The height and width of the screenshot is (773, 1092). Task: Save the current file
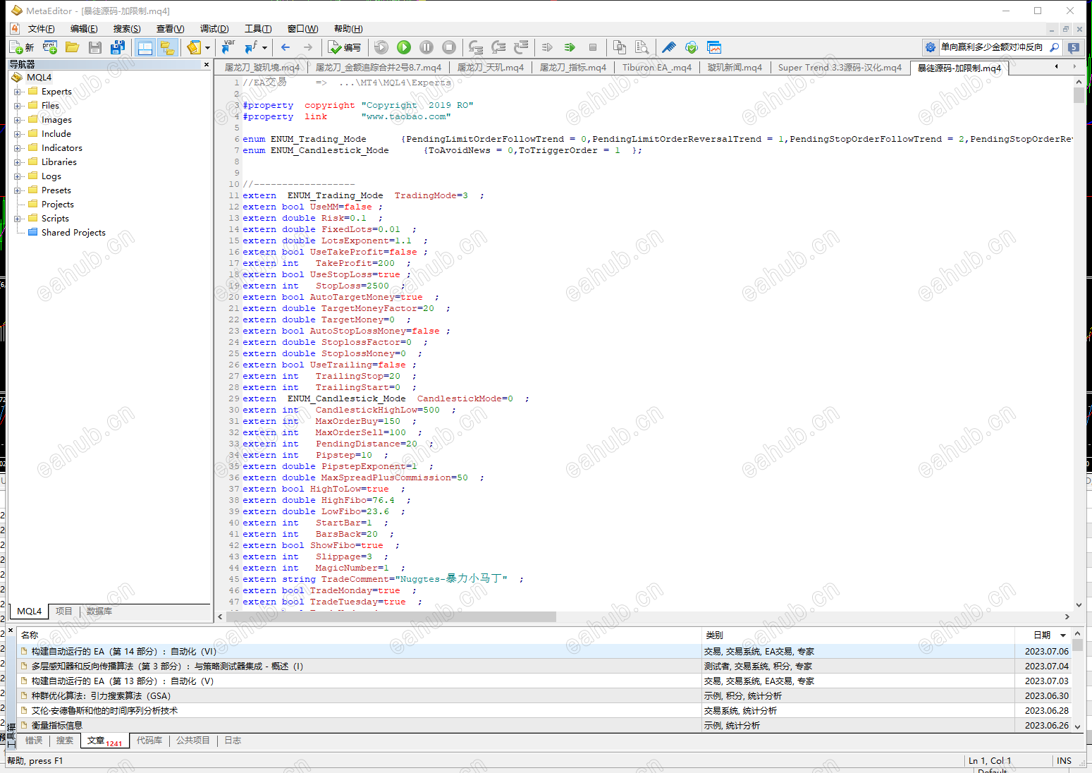(95, 47)
